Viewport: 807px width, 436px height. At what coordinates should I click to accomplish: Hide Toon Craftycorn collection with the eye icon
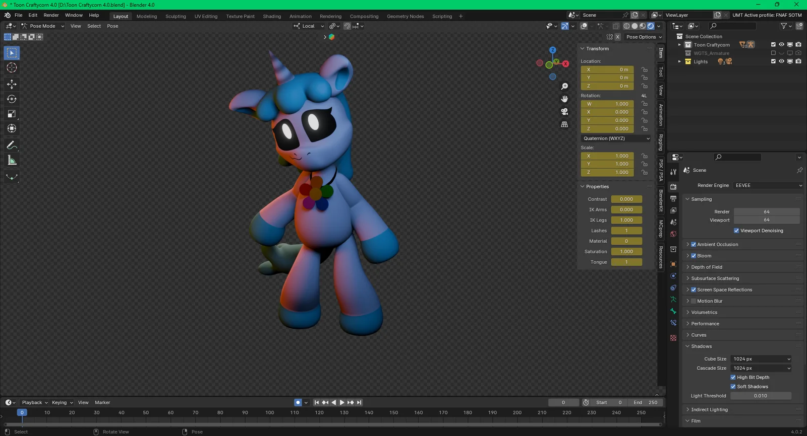pyautogui.click(x=781, y=45)
